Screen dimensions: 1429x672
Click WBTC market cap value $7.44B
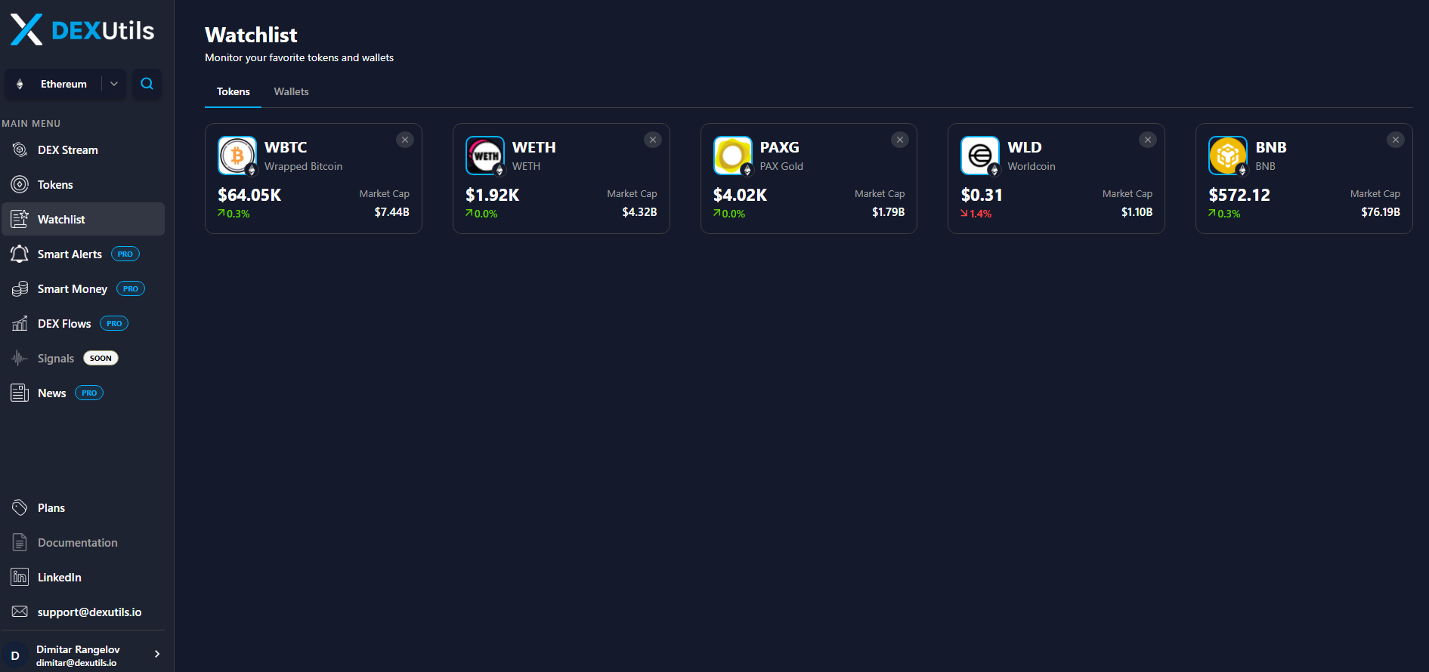tap(391, 212)
